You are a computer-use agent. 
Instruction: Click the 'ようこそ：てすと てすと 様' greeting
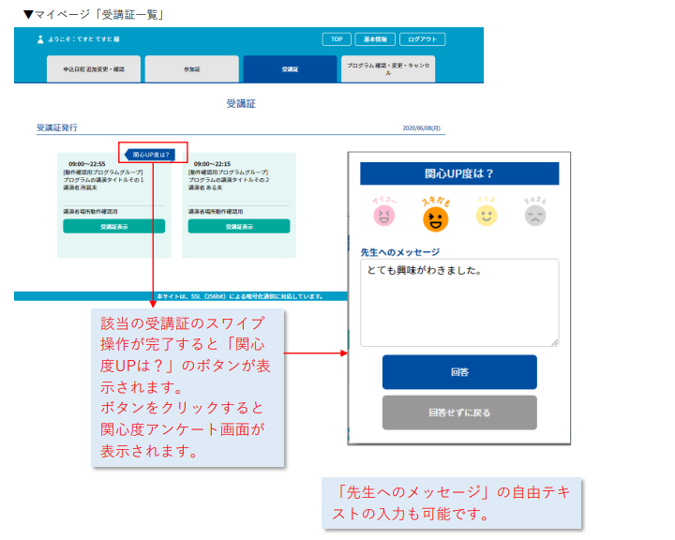[x=84, y=39]
